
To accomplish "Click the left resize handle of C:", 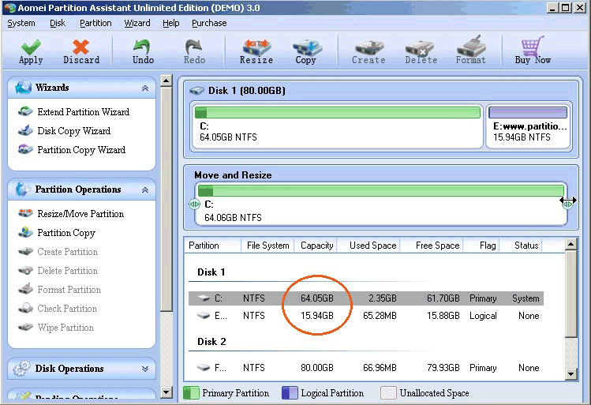I will [x=194, y=204].
